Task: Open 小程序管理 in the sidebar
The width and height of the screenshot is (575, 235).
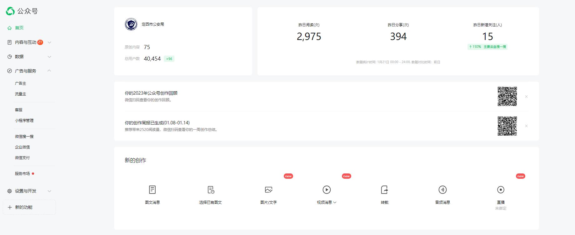Action: pyautogui.click(x=24, y=121)
